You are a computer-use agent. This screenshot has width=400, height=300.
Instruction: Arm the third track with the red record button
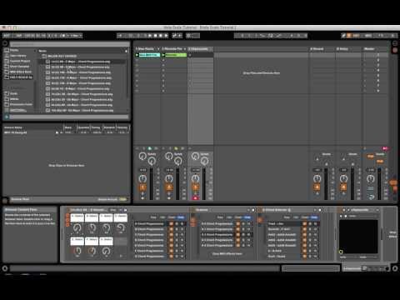pyautogui.click(x=195, y=198)
